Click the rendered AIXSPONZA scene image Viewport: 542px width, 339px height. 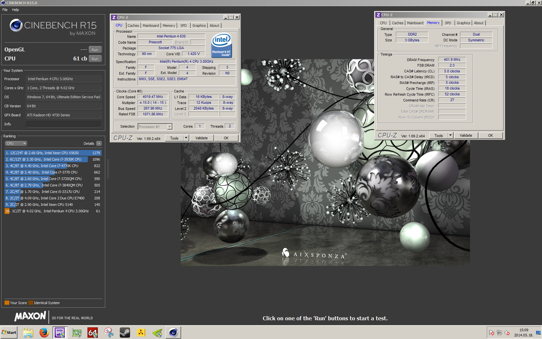pos(325,162)
